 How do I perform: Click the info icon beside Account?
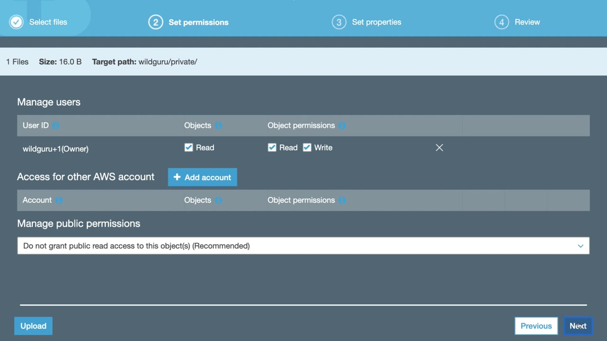[59, 200]
